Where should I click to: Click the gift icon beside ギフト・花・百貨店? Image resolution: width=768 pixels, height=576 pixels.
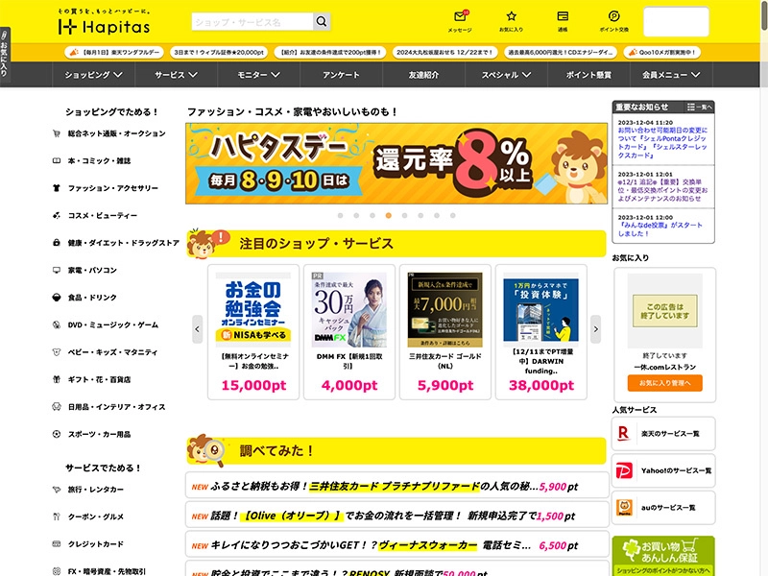coord(57,379)
